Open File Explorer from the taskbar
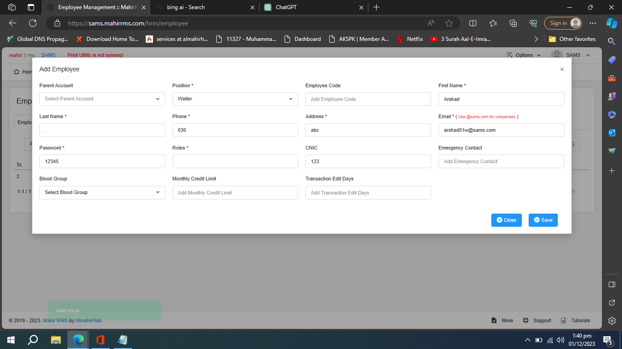This screenshot has height=349, width=622. click(x=56, y=339)
